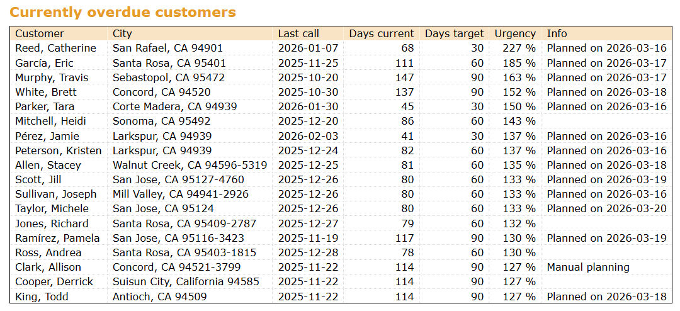680x311 pixels.
Task: Sort by the Last call column header
Action: 298,34
